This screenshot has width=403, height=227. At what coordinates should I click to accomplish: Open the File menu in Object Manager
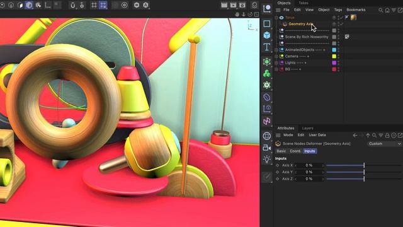(287, 10)
